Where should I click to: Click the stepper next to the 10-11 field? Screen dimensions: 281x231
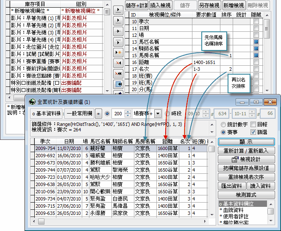252,114
